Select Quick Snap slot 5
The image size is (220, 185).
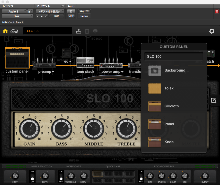(x=98, y=180)
